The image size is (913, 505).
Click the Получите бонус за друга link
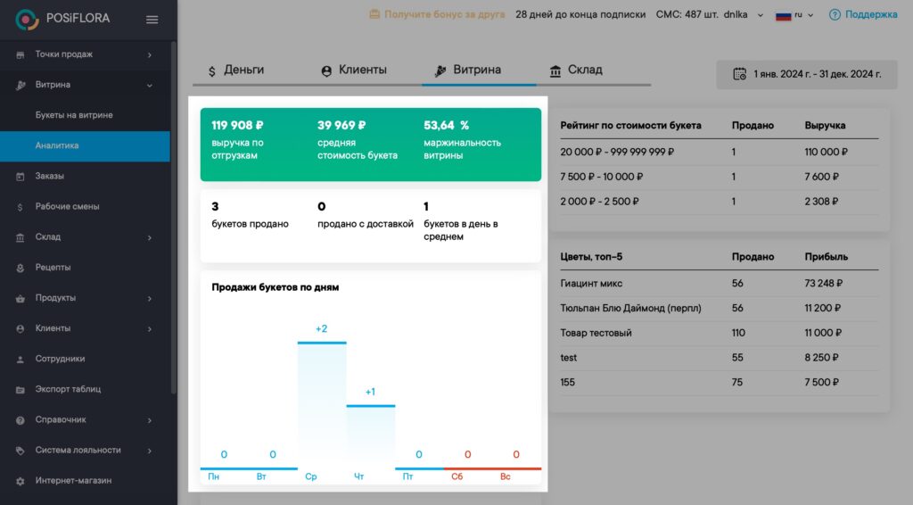tap(444, 14)
